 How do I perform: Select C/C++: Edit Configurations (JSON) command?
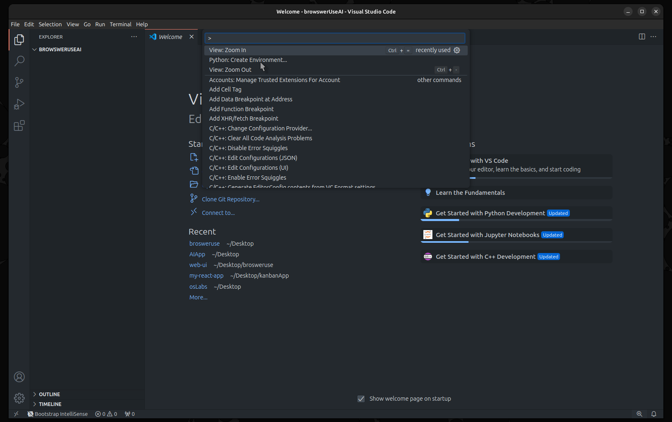[336, 158]
